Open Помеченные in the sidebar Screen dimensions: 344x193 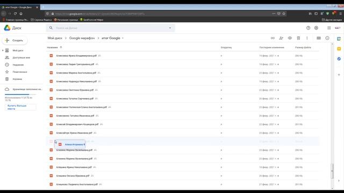click(x=20, y=72)
